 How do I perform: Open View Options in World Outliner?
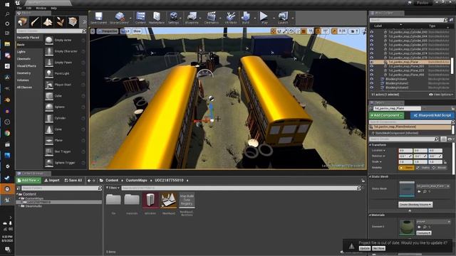click(x=441, y=95)
